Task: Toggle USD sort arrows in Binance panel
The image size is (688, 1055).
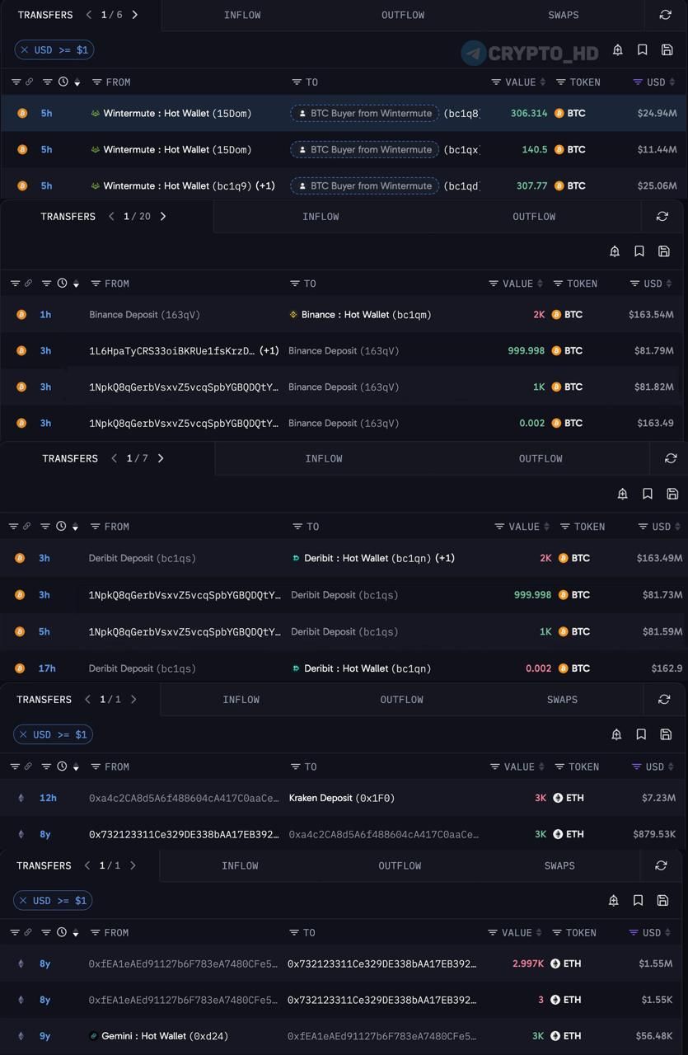Action: [x=670, y=284]
